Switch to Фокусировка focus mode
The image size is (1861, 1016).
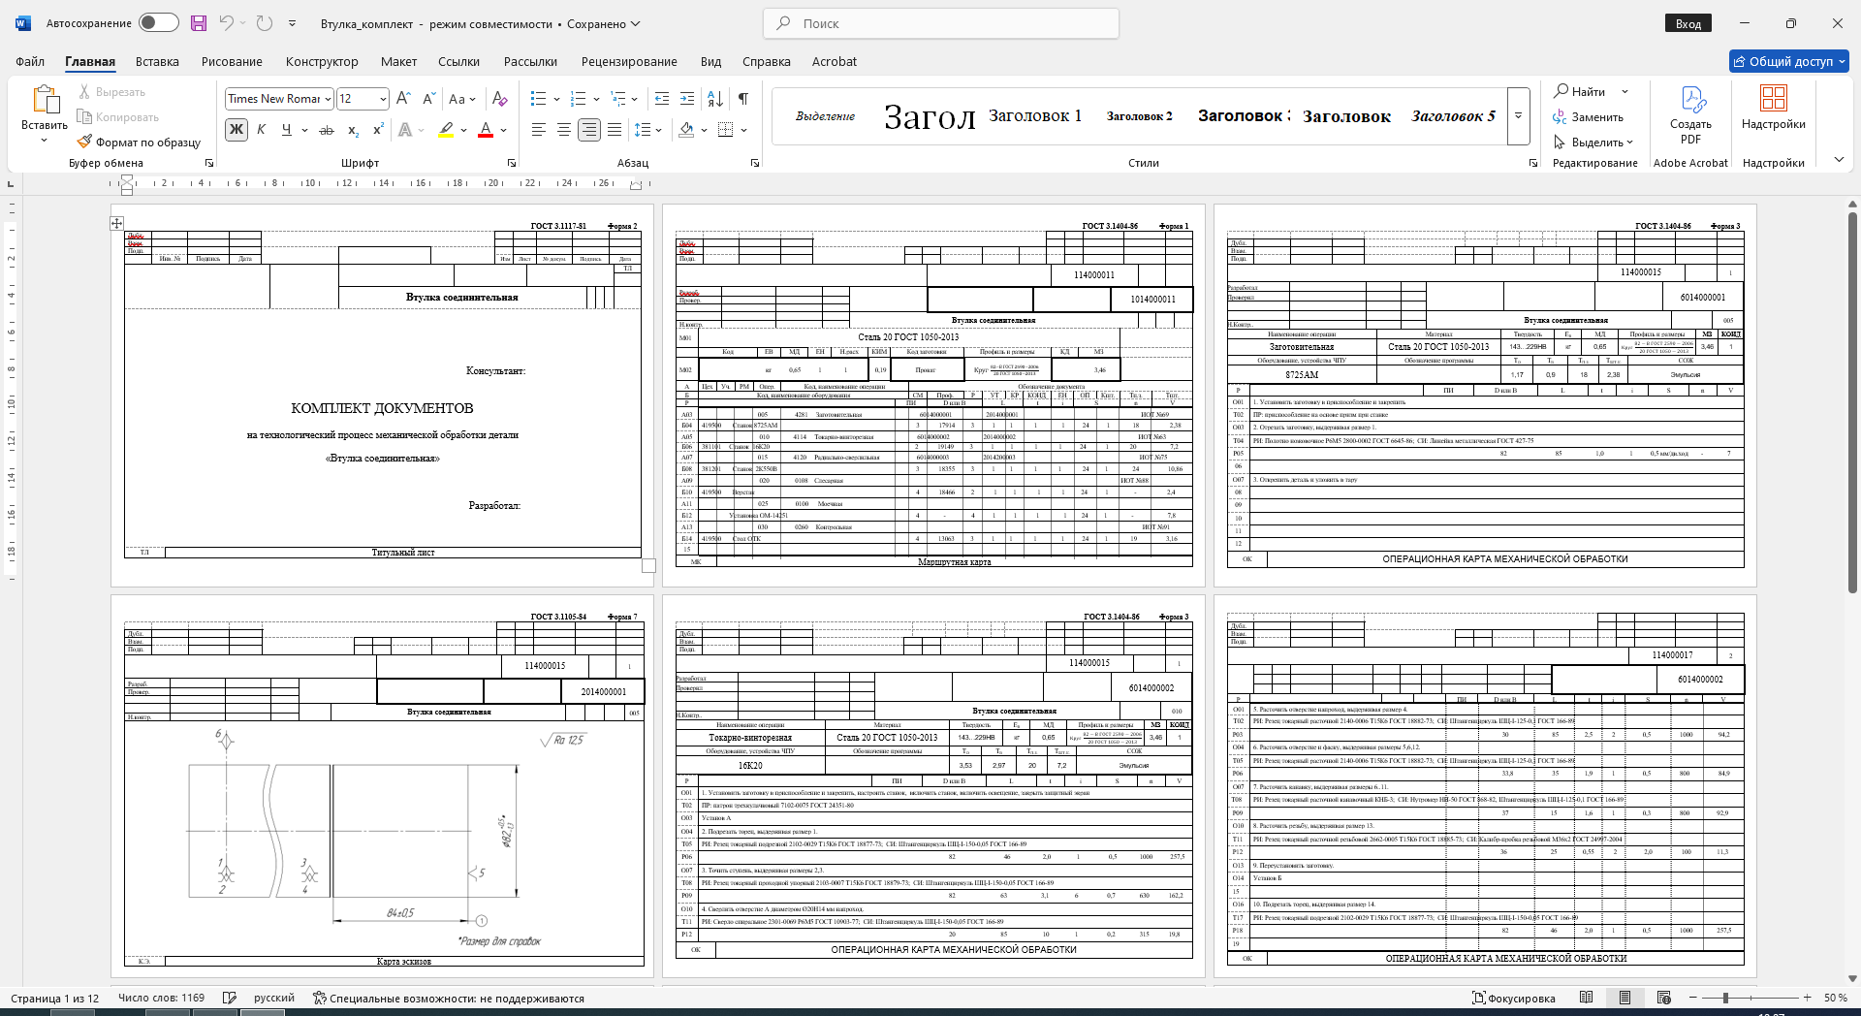tap(1513, 998)
